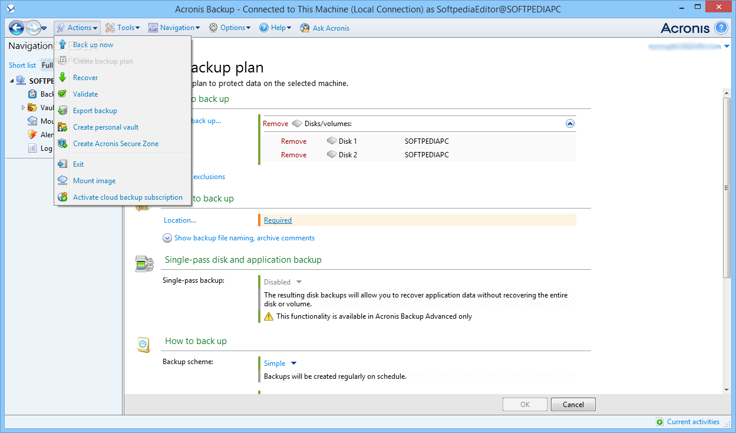This screenshot has width=736, height=433.
Task: Click the Back up now arrow icon
Action: pos(62,45)
